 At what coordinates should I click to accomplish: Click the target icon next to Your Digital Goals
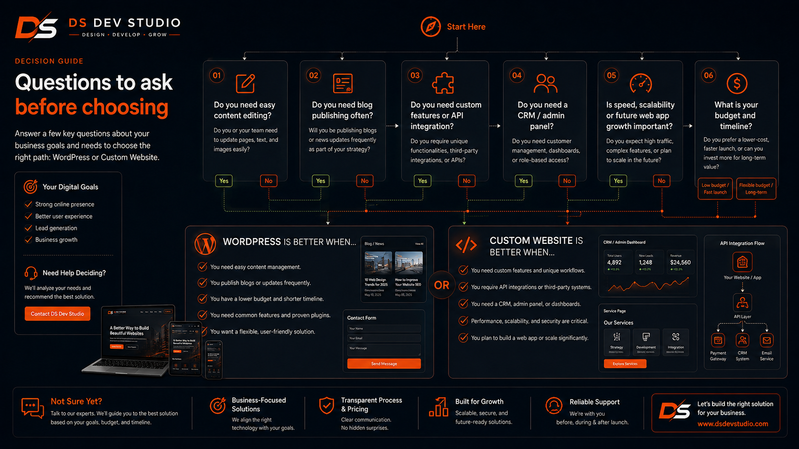point(31,187)
